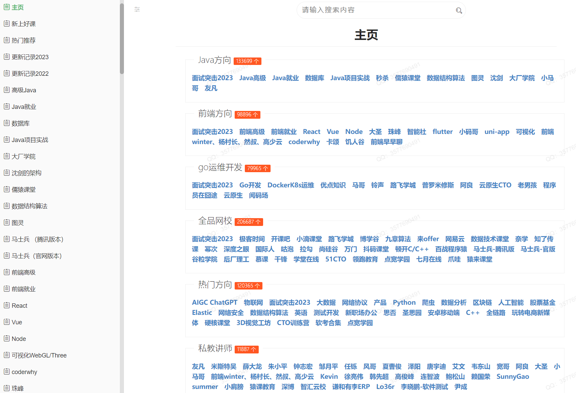The image size is (576, 393).
Task: Click the 206687 个 count badge
Action: click(249, 222)
